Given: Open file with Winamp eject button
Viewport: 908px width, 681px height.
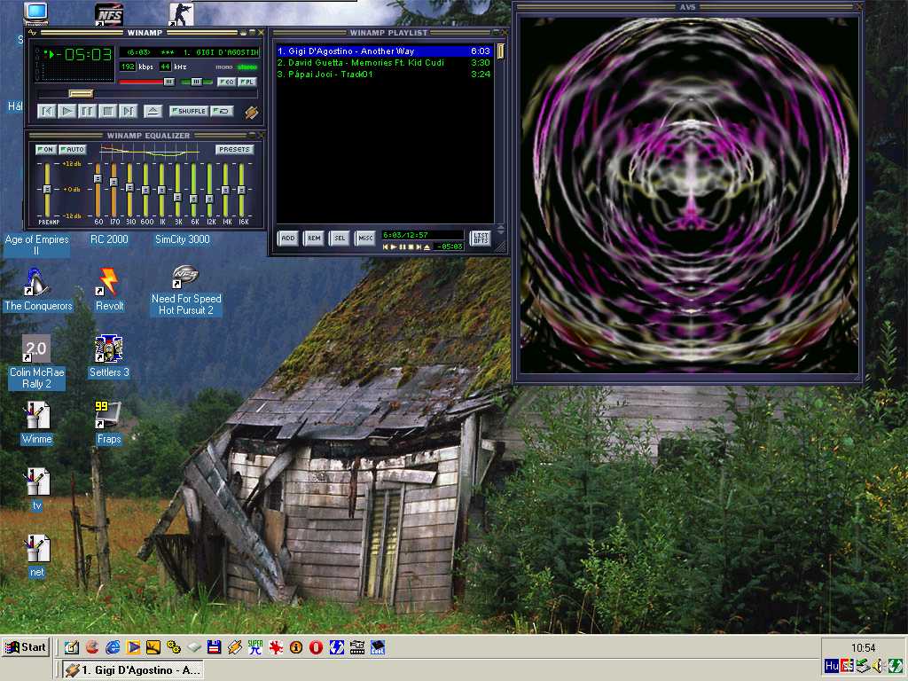Looking at the screenshot, I should click(153, 111).
